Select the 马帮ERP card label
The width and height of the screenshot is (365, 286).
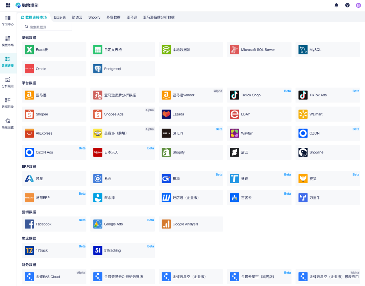pos(43,198)
